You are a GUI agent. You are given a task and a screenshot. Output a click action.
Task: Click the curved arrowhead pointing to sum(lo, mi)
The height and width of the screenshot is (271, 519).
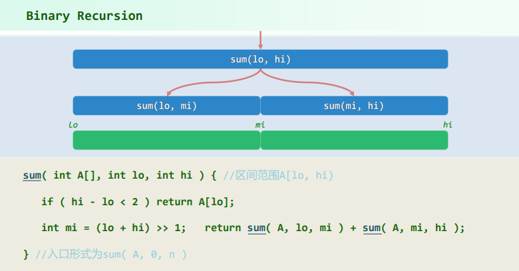pos(168,93)
